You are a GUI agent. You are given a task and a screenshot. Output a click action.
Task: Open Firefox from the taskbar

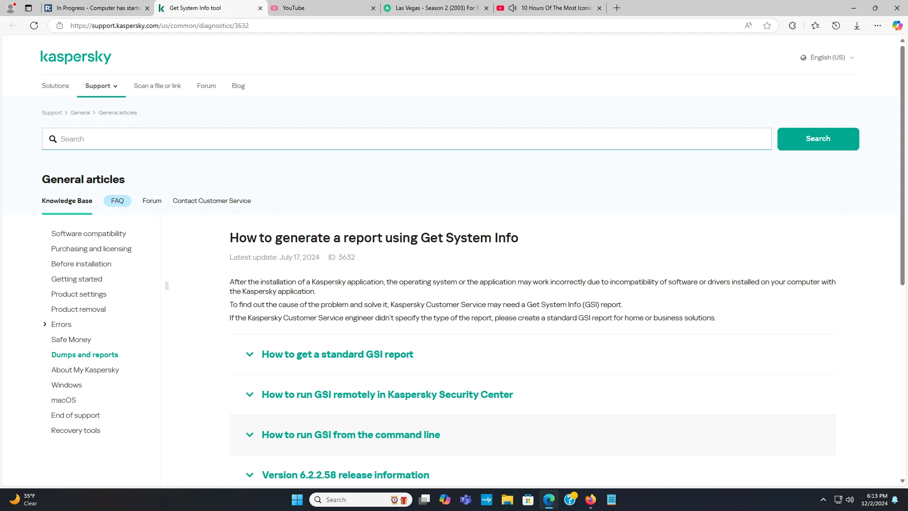click(x=591, y=500)
